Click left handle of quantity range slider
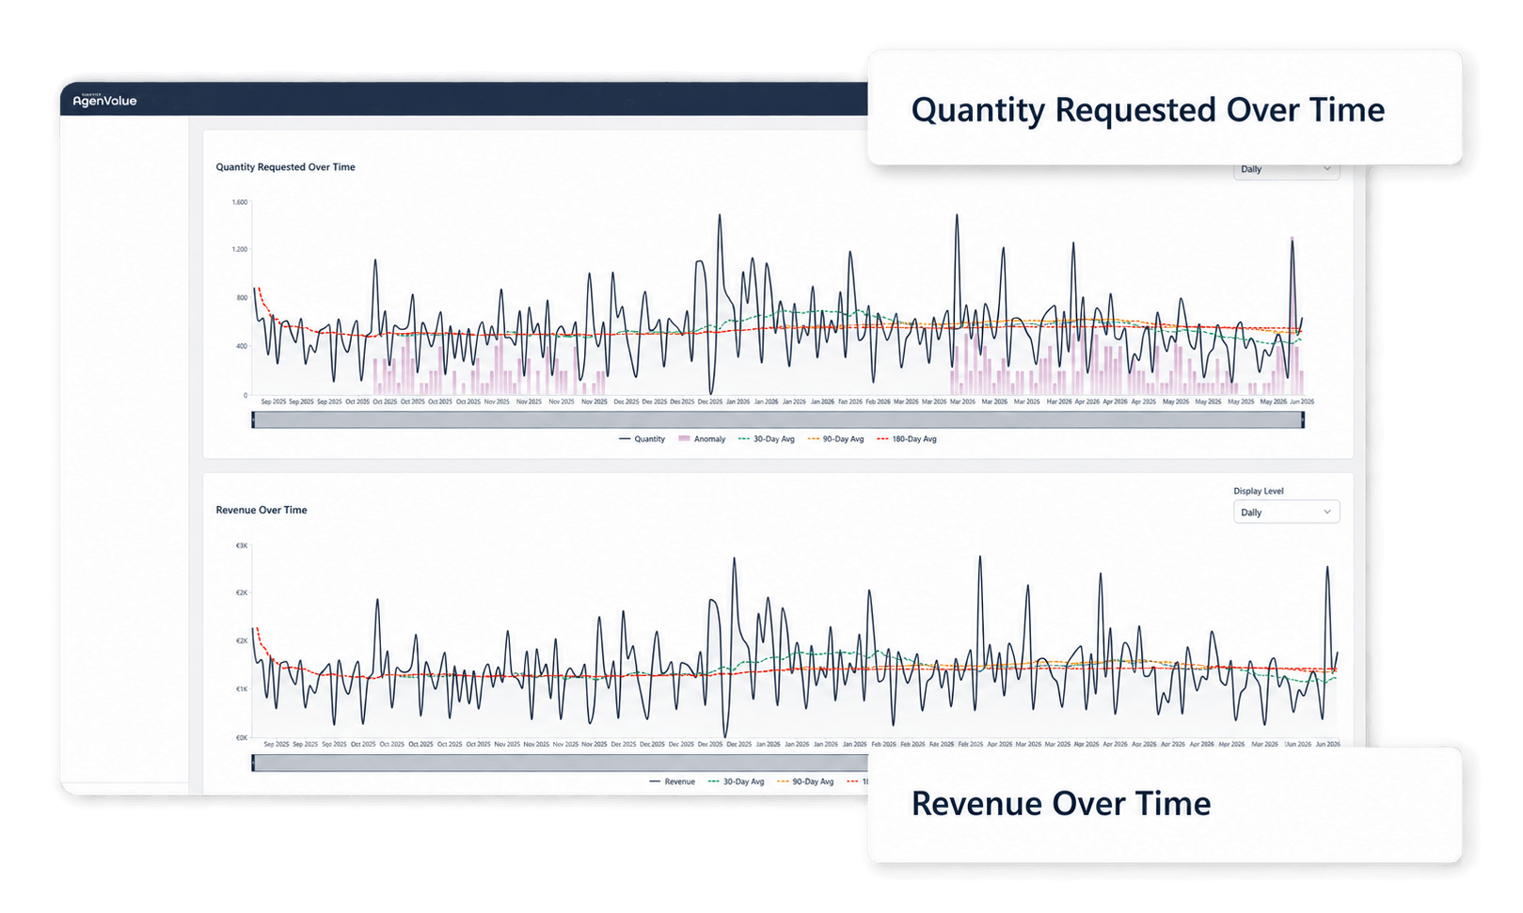This screenshot has height=913, width=1523. [x=253, y=419]
